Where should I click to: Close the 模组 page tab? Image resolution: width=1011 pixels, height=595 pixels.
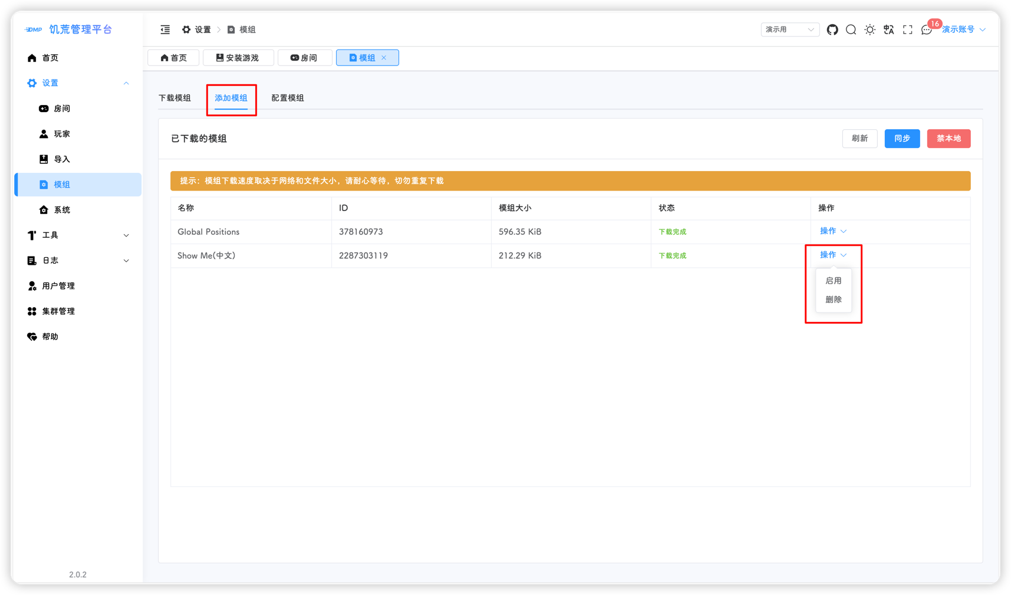[384, 58]
